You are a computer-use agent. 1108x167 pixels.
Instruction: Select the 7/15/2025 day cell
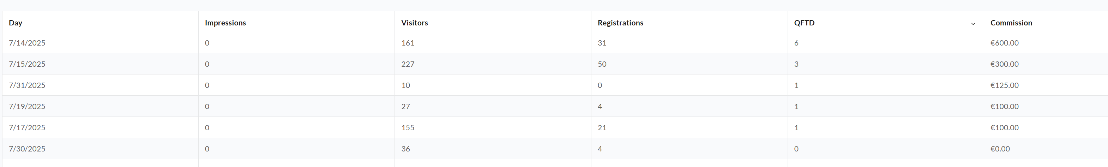27,64
